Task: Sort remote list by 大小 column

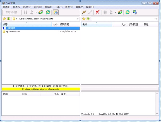Action: click(119, 25)
